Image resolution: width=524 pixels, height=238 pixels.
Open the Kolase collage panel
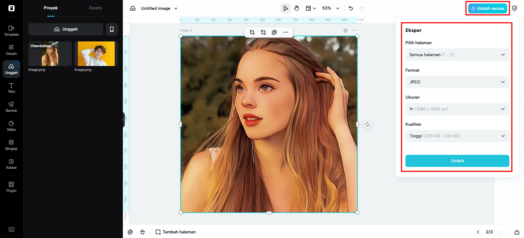pos(11,164)
